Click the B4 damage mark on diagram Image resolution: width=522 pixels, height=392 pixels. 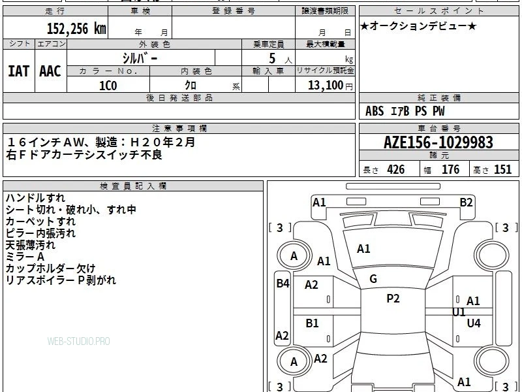point(283,284)
